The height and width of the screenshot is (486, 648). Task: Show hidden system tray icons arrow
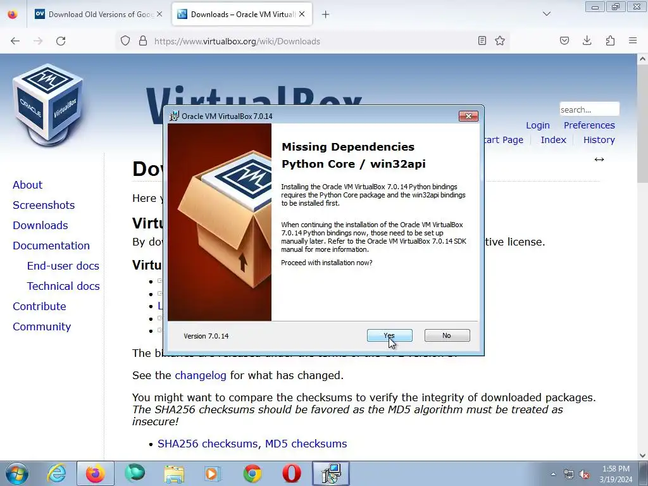point(553,474)
